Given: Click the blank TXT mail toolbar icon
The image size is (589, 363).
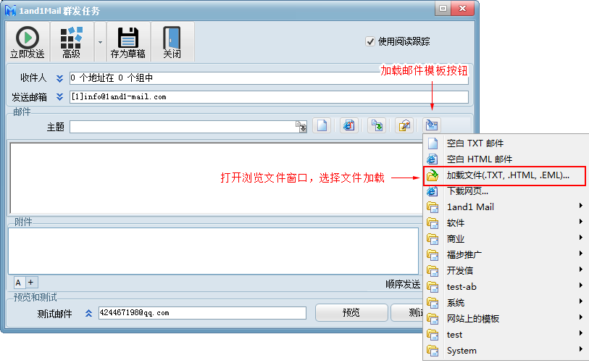Looking at the screenshot, I should pyautogui.click(x=322, y=125).
